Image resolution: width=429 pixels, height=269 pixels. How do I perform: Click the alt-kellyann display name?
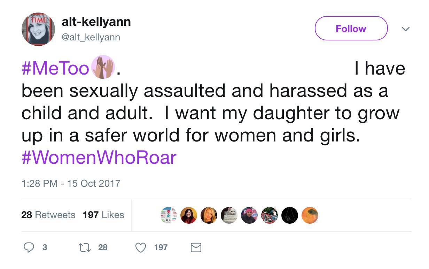(x=96, y=22)
